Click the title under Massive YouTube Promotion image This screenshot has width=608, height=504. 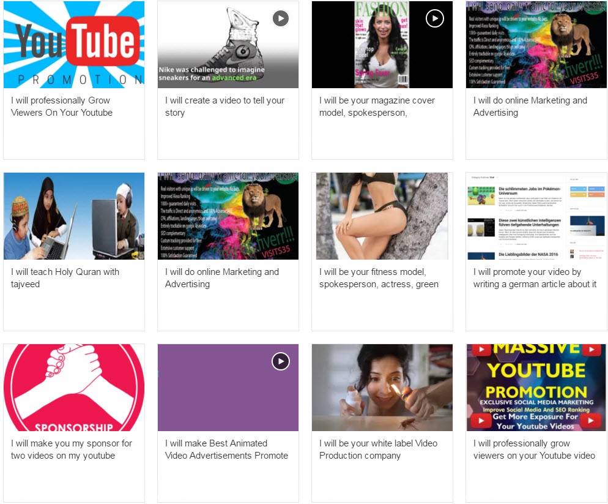pos(534,449)
